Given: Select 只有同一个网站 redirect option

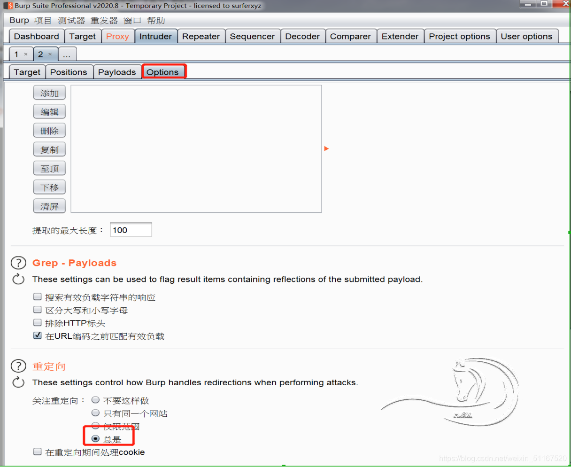Looking at the screenshot, I should [x=95, y=413].
